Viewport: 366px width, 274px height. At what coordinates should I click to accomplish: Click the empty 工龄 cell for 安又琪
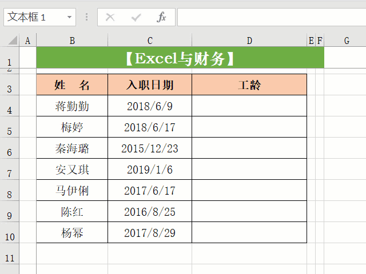[249, 169]
